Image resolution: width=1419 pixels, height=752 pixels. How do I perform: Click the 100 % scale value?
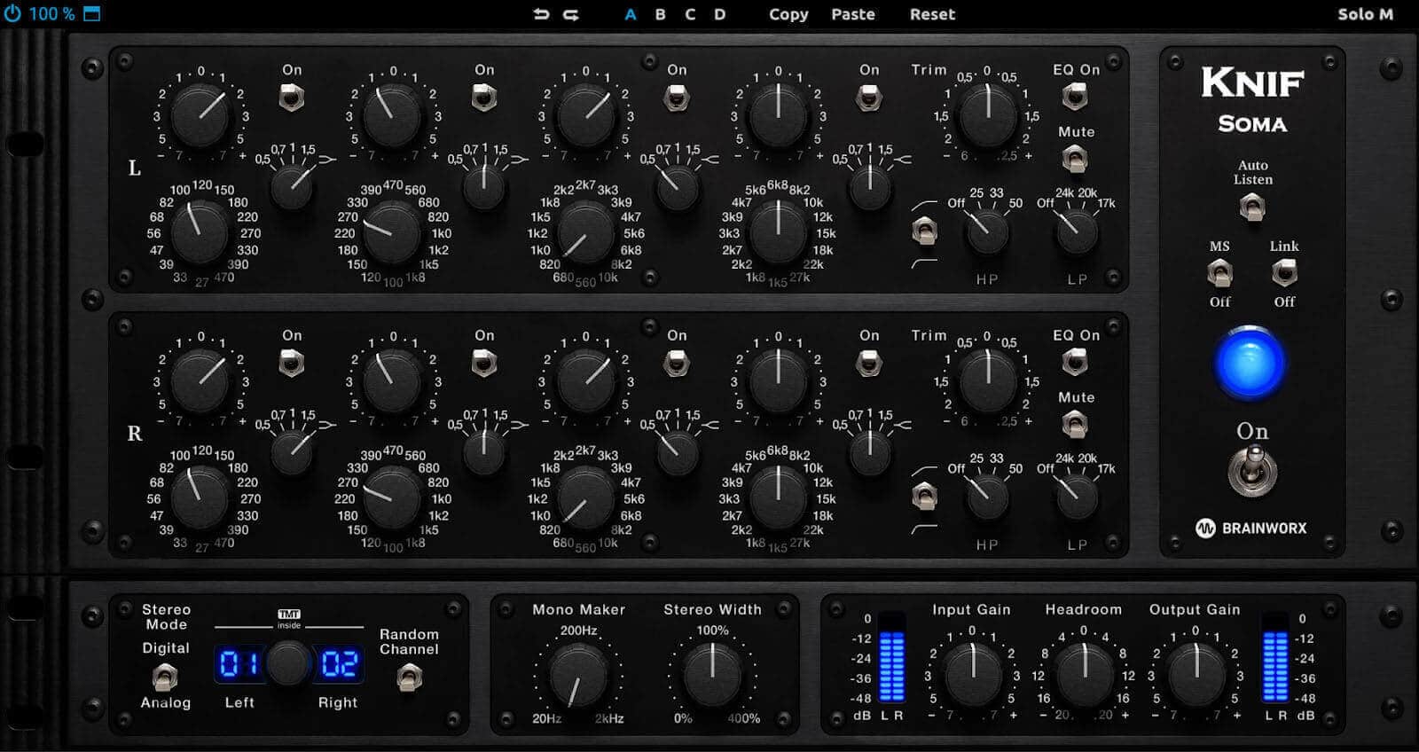[51, 13]
